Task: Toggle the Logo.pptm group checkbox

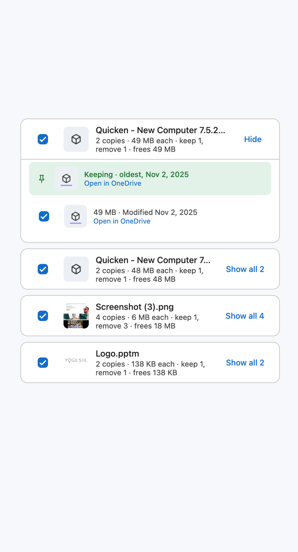Action: point(43,363)
